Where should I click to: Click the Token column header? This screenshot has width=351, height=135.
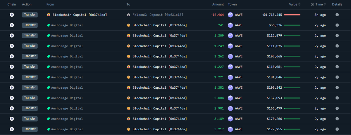point(232,4)
